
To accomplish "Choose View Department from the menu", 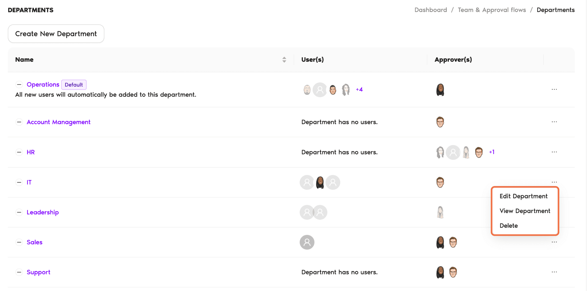I will (x=525, y=211).
